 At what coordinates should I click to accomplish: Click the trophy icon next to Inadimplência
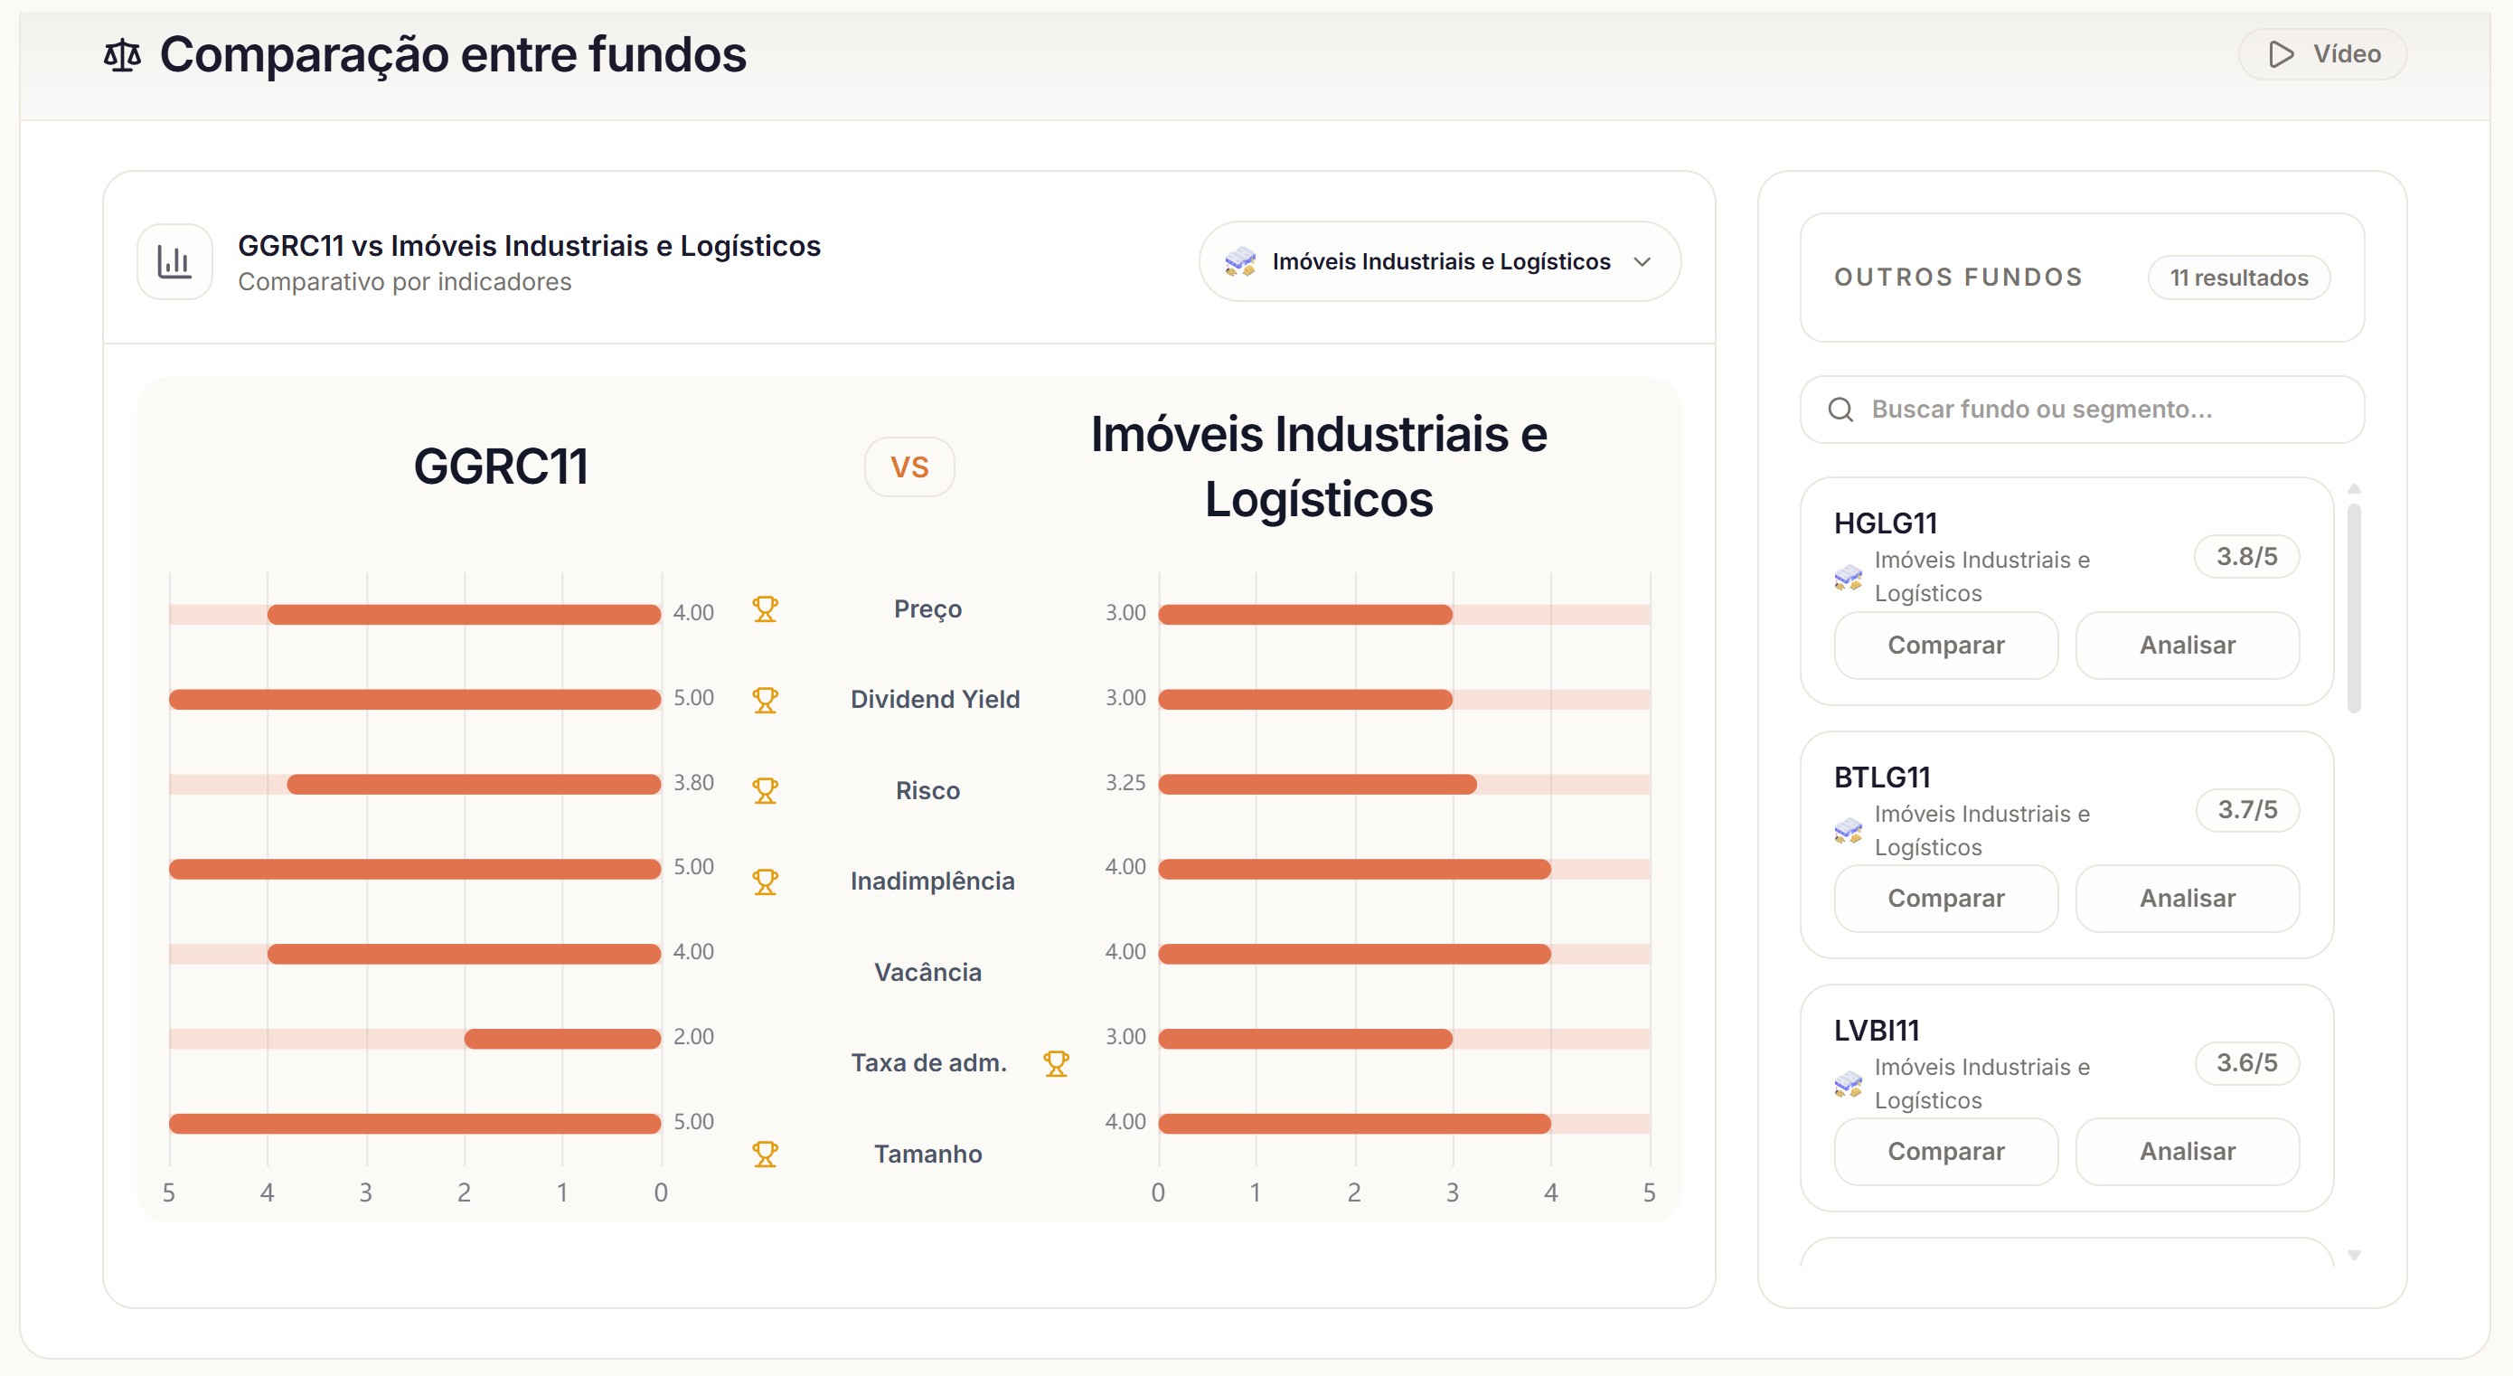point(765,881)
